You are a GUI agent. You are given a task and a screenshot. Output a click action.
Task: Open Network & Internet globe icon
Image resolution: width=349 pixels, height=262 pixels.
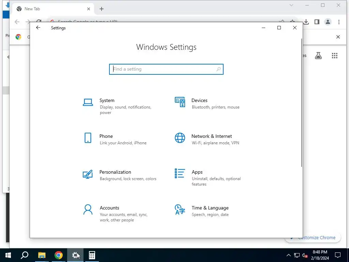(x=180, y=138)
